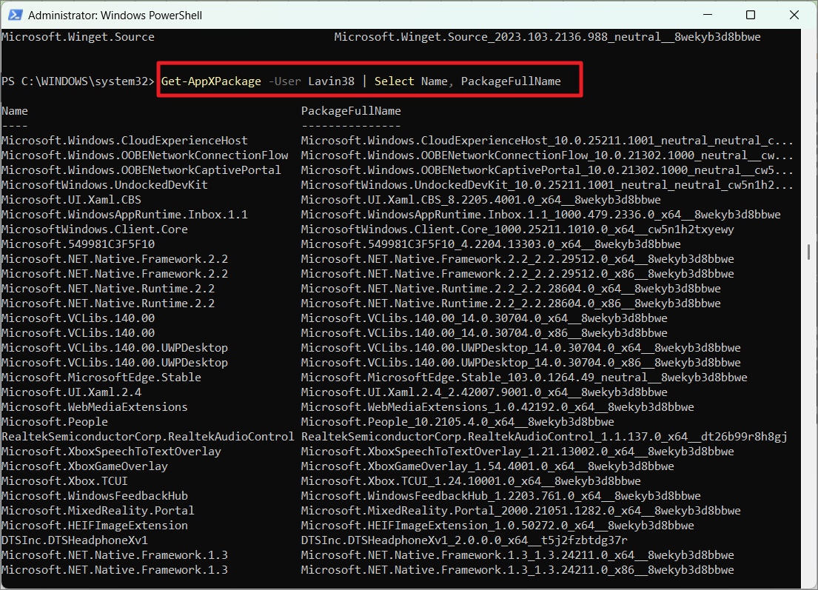Select name DTSInc.DTSHeadphoneXv1
This screenshot has width=818, height=590.
click(x=75, y=540)
